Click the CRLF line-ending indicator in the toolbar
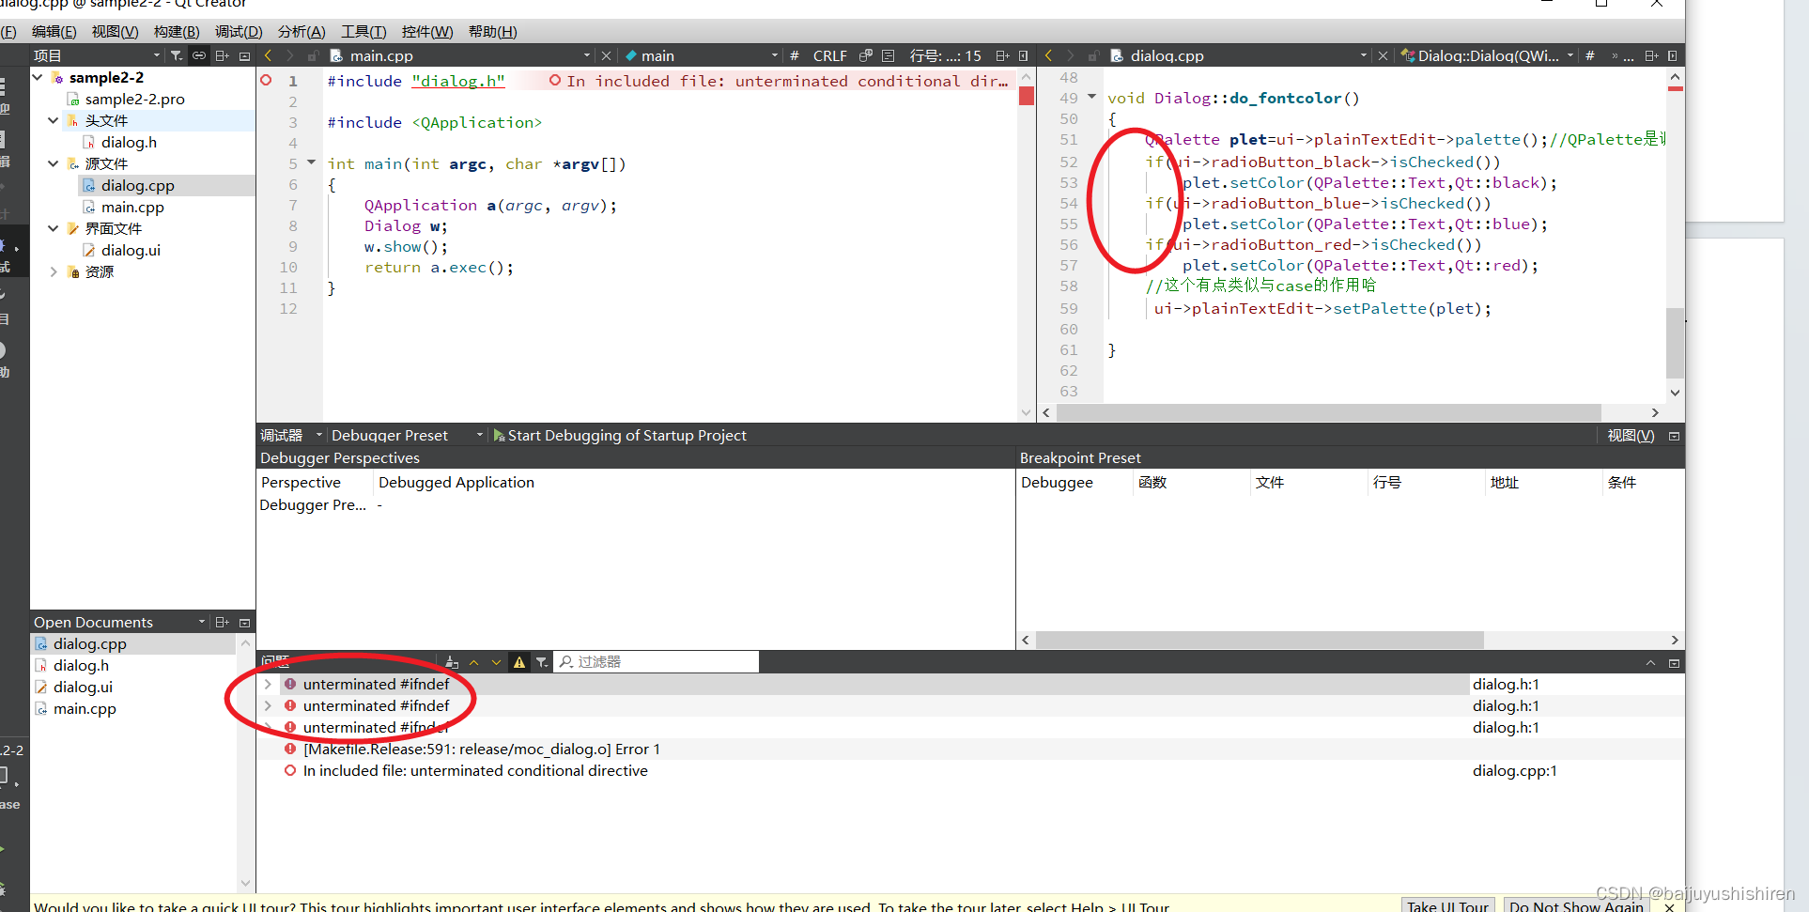This screenshot has width=1809, height=912. point(830,55)
